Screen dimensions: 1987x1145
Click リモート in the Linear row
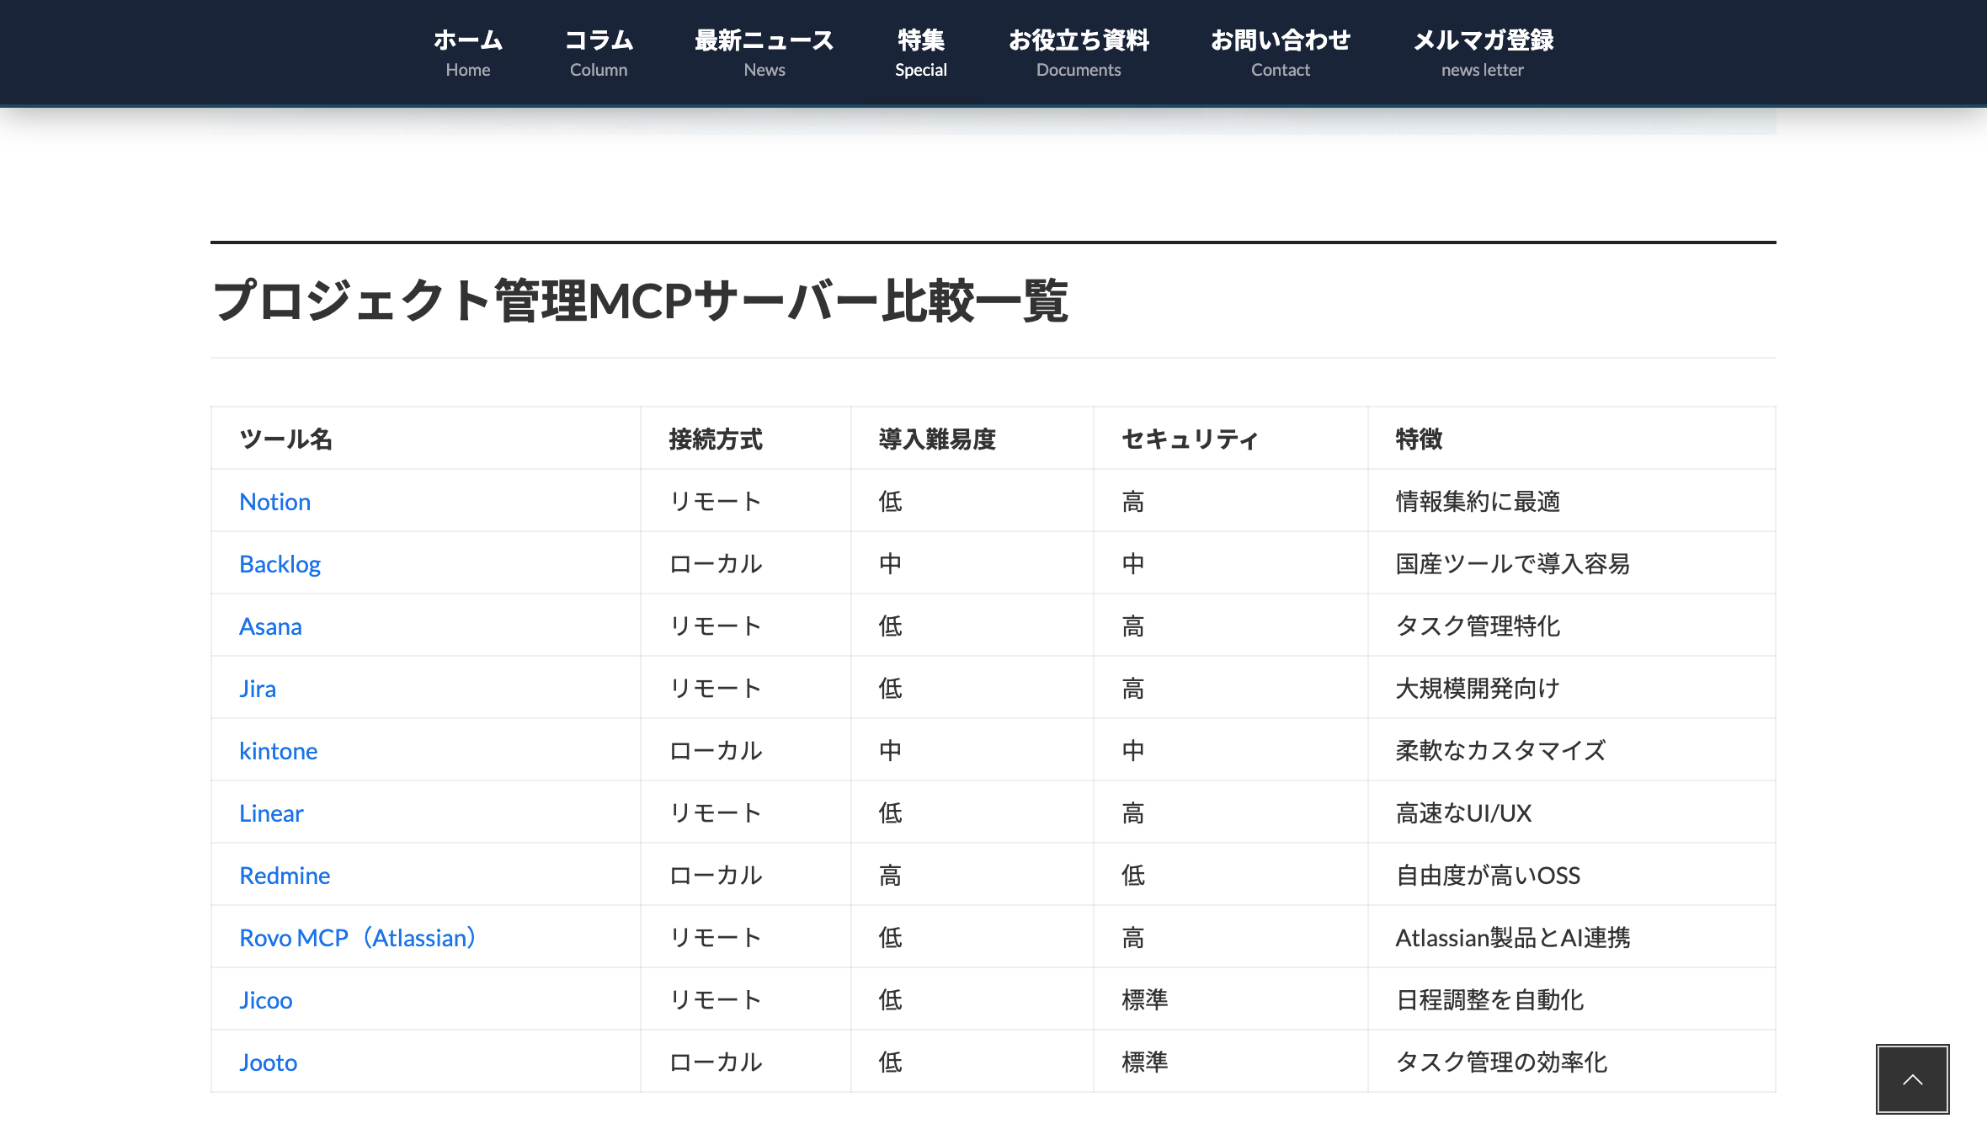tap(715, 813)
